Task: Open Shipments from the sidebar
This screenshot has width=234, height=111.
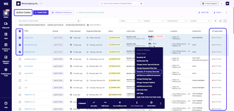Action: pos(6,25)
